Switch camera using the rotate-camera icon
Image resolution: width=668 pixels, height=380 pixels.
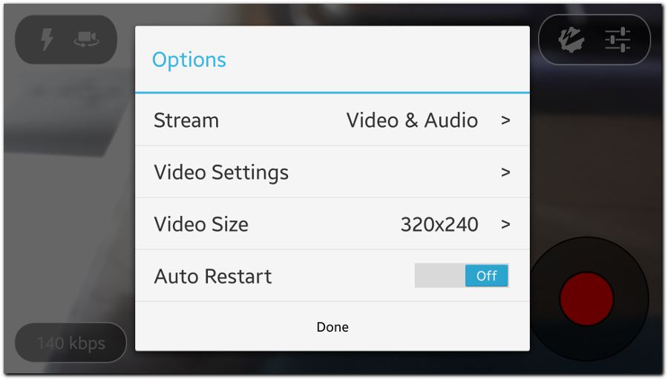(87, 39)
